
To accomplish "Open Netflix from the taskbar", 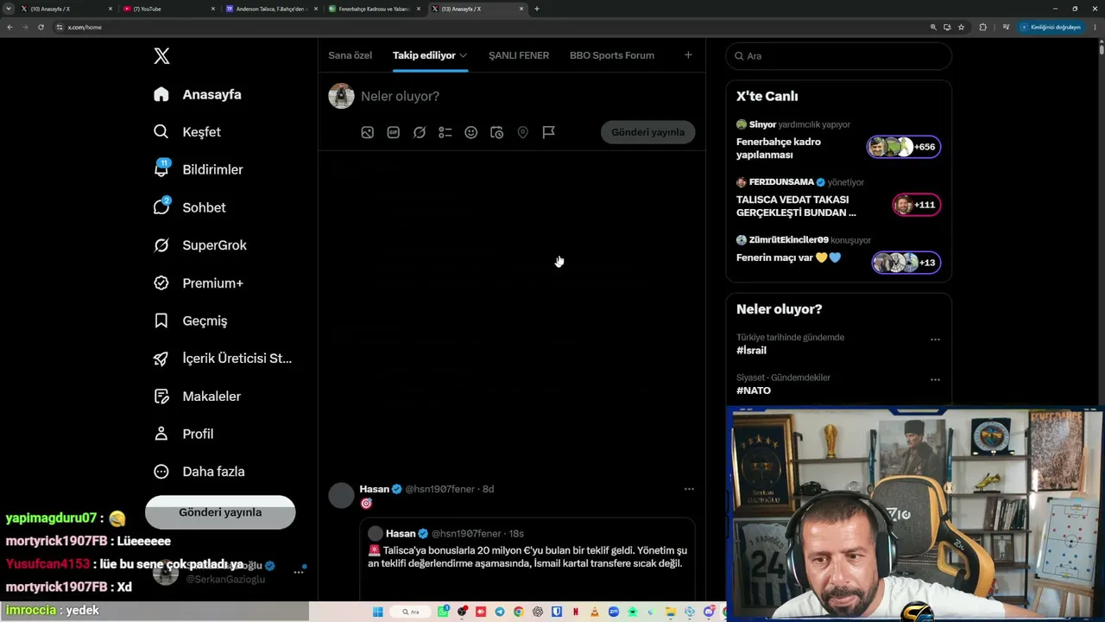I will [576, 612].
